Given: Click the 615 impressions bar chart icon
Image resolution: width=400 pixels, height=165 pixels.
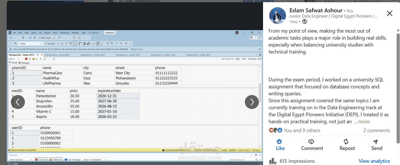Looking at the screenshot, I should [x=273, y=161].
